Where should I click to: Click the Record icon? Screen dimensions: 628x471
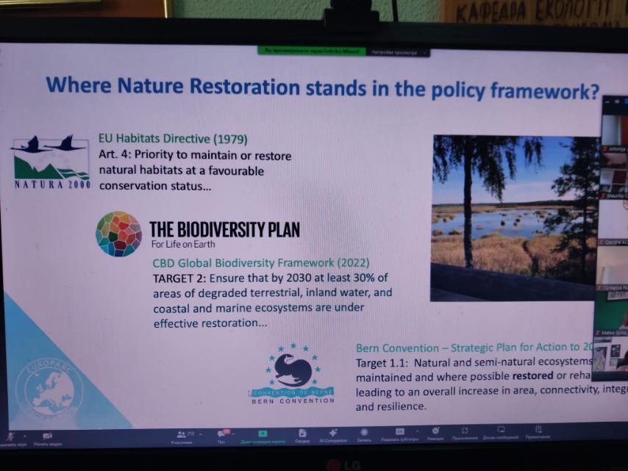coord(363,432)
